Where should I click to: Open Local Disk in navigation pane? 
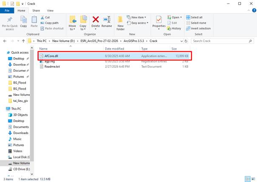pos(21,157)
